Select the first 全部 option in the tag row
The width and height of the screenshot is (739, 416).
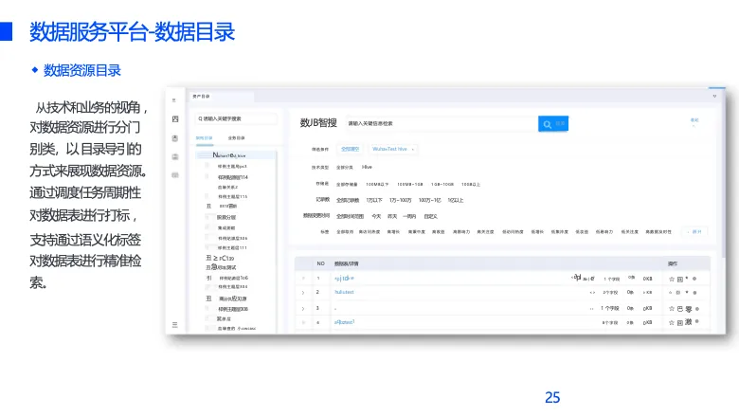tap(345, 232)
